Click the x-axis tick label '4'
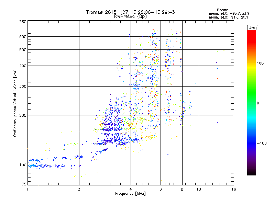The width and height of the screenshot is (275, 206). tap(131, 189)
